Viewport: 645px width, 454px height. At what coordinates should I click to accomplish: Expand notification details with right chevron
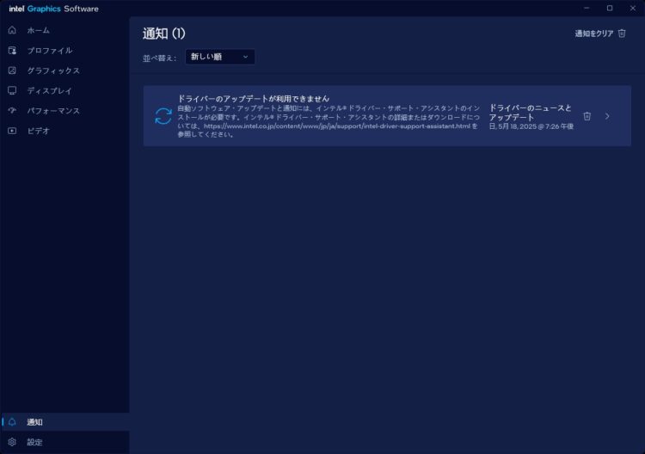click(607, 116)
